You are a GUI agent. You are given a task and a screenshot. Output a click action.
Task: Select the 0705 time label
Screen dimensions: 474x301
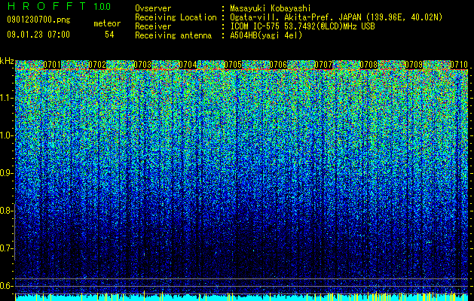233,65
